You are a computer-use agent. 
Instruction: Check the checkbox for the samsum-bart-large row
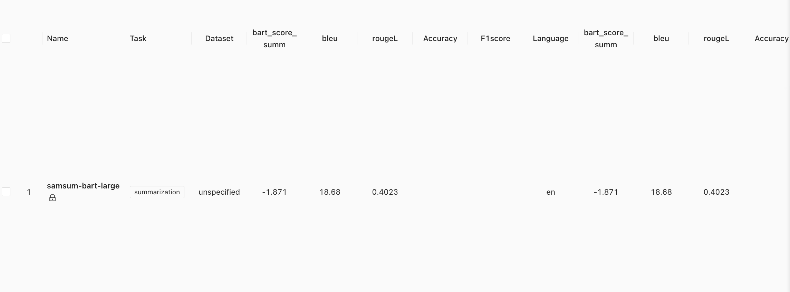6,192
